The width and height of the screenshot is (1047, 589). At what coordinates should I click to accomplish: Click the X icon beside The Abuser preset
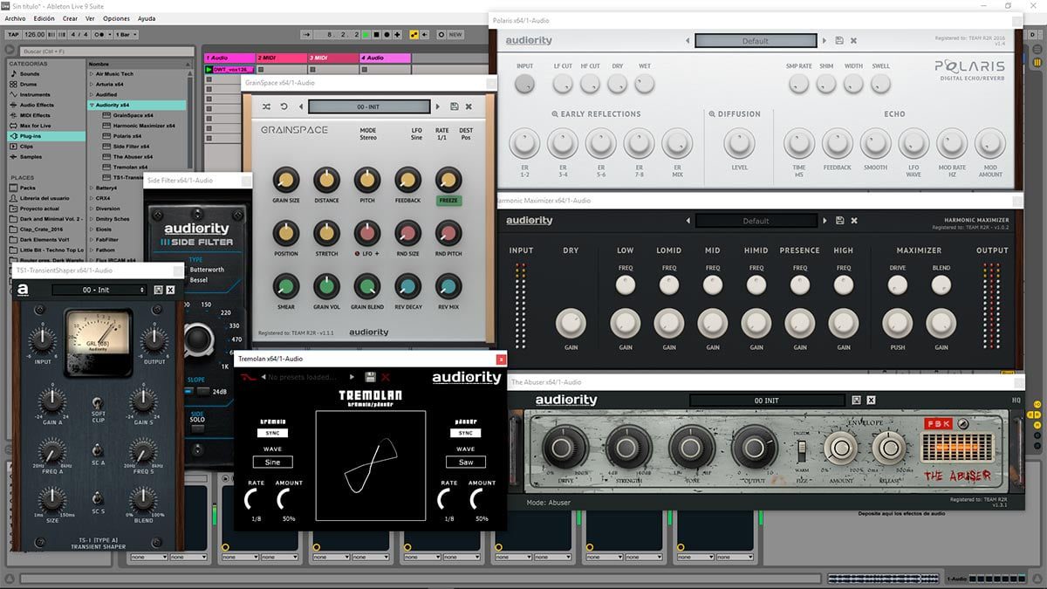871,400
